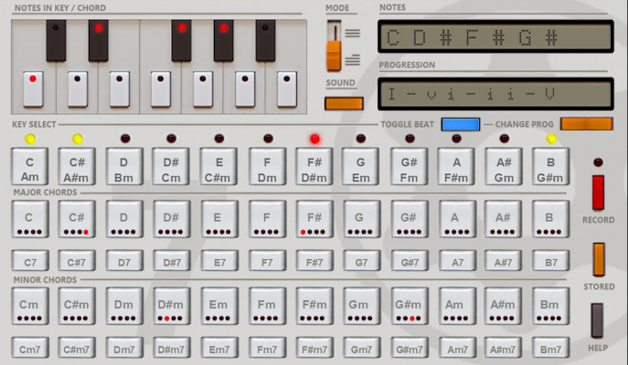The image size is (628, 365).
Task: Click the fourth black piano key G#
Action: pos(223,41)
